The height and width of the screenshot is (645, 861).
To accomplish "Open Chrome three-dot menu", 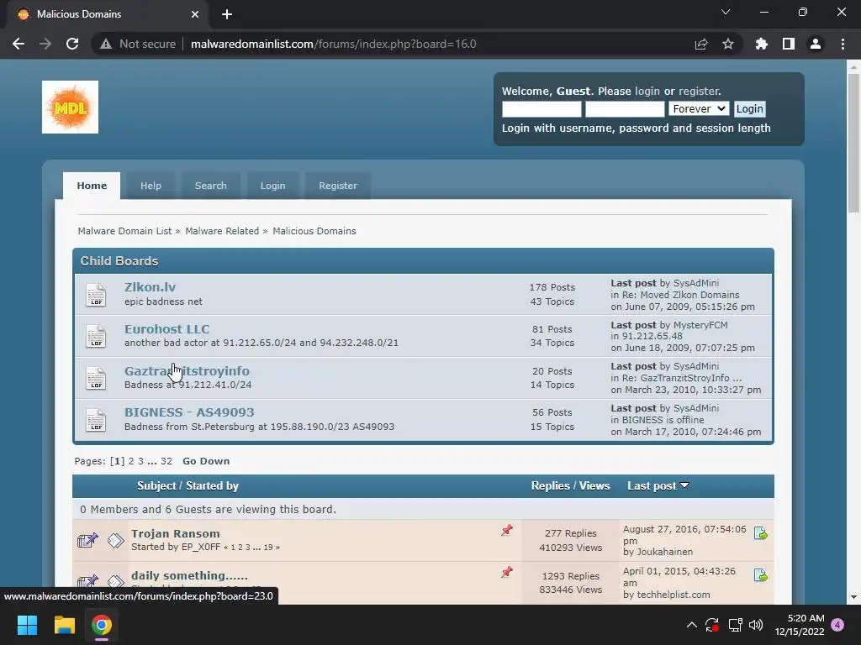I will (843, 44).
